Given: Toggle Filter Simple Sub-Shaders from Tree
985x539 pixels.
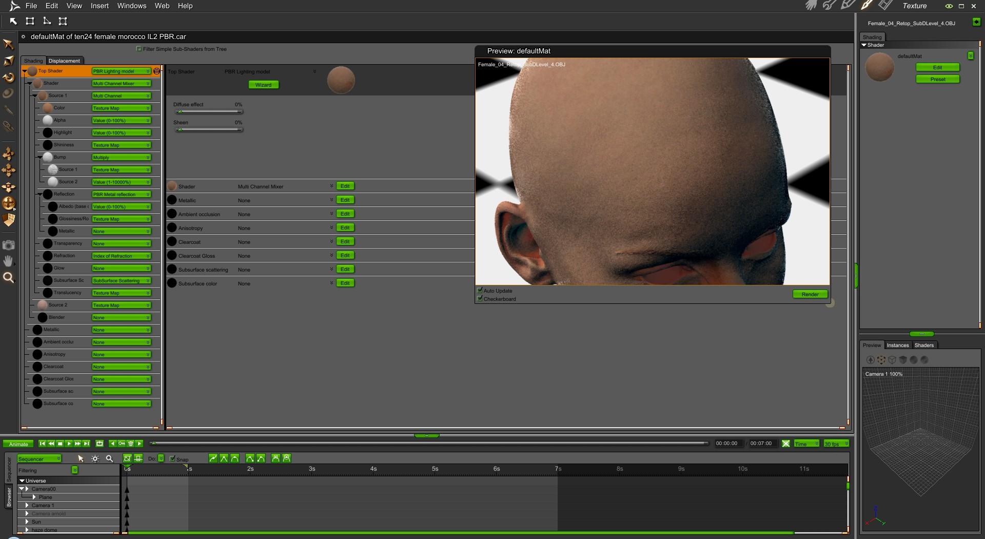Looking at the screenshot, I should pos(139,49).
